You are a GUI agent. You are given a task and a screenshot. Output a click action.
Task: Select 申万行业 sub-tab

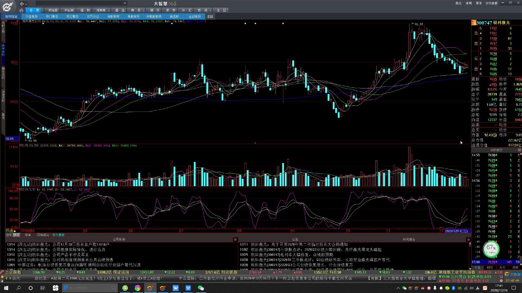click(93, 17)
